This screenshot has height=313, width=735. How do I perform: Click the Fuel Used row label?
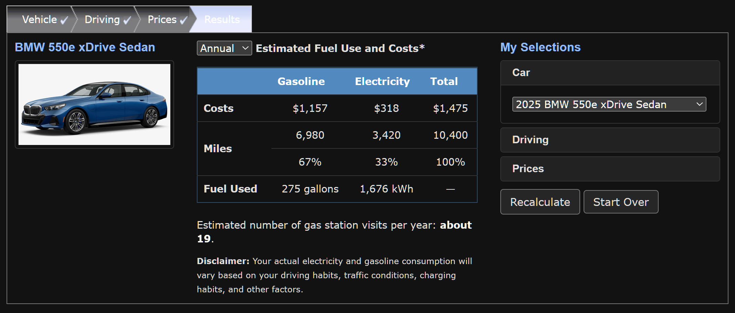[230, 189]
